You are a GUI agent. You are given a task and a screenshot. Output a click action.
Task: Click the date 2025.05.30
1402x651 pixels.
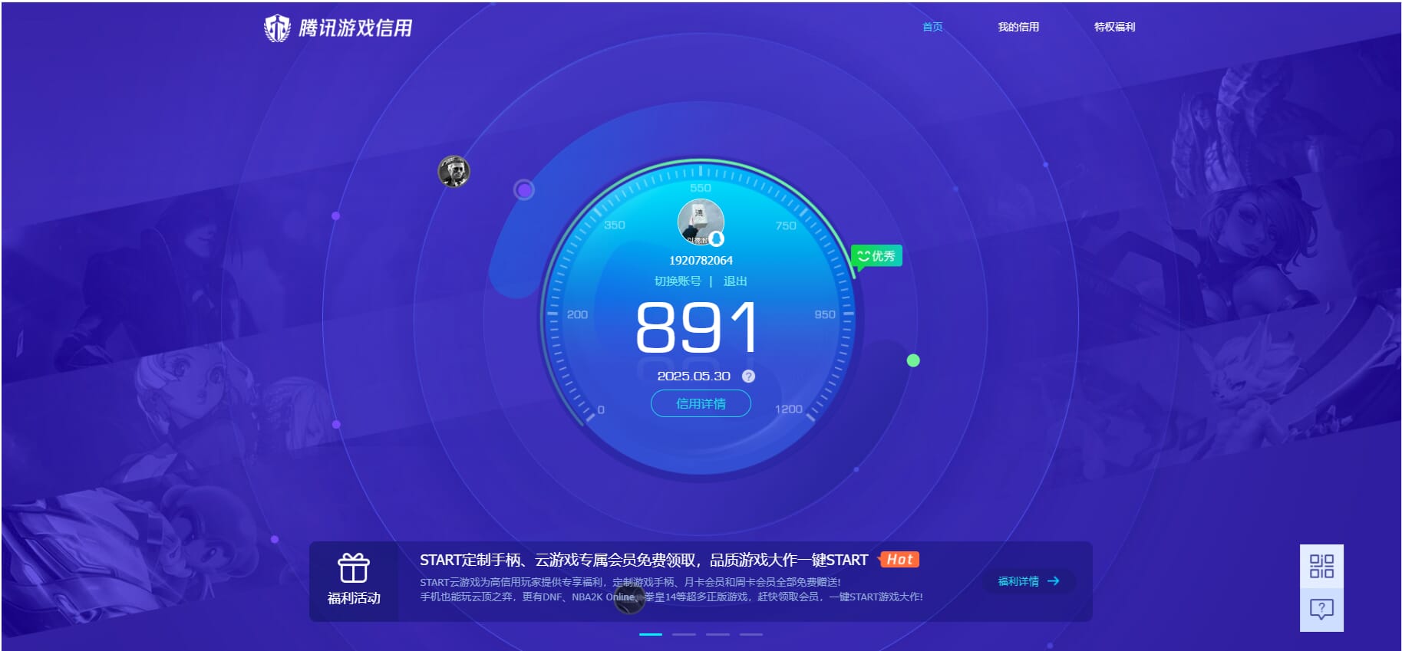[x=694, y=376]
